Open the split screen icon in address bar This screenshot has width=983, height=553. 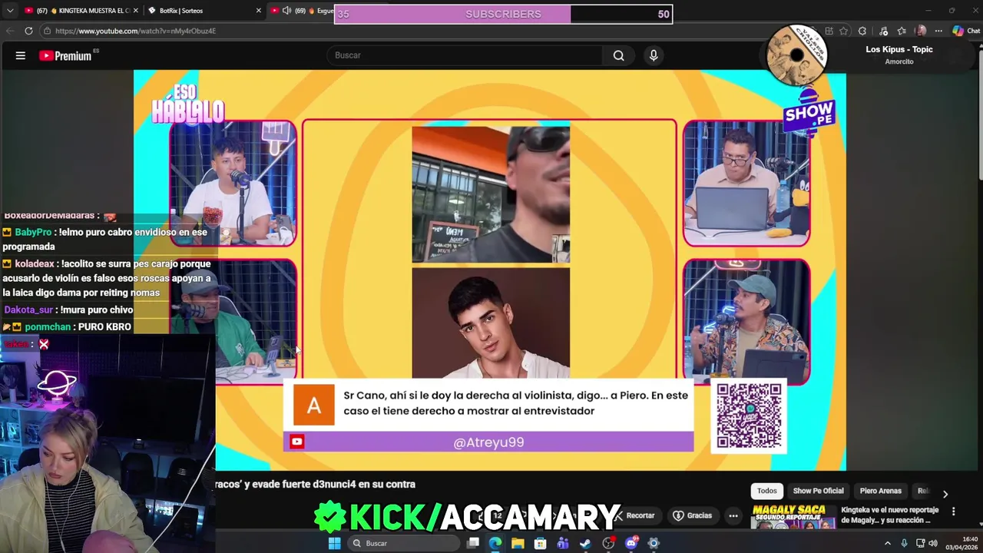pyautogui.click(x=829, y=31)
